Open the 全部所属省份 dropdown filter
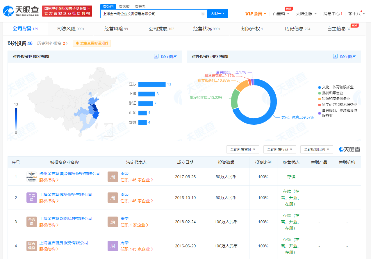 (x=243, y=149)
